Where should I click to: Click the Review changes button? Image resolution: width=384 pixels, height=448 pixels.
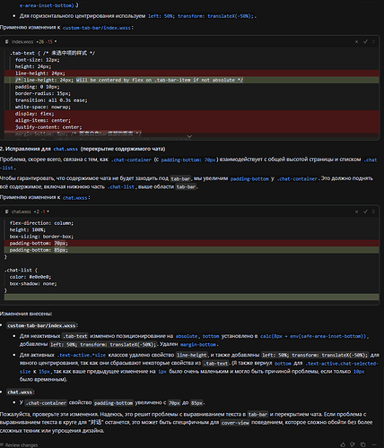click(19, 445)
